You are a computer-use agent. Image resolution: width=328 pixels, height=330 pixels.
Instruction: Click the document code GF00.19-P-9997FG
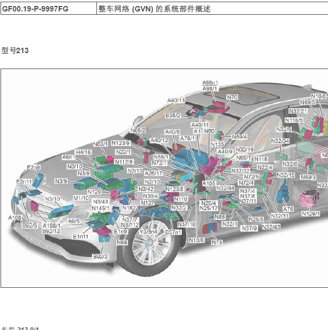(x=35, y=9)
